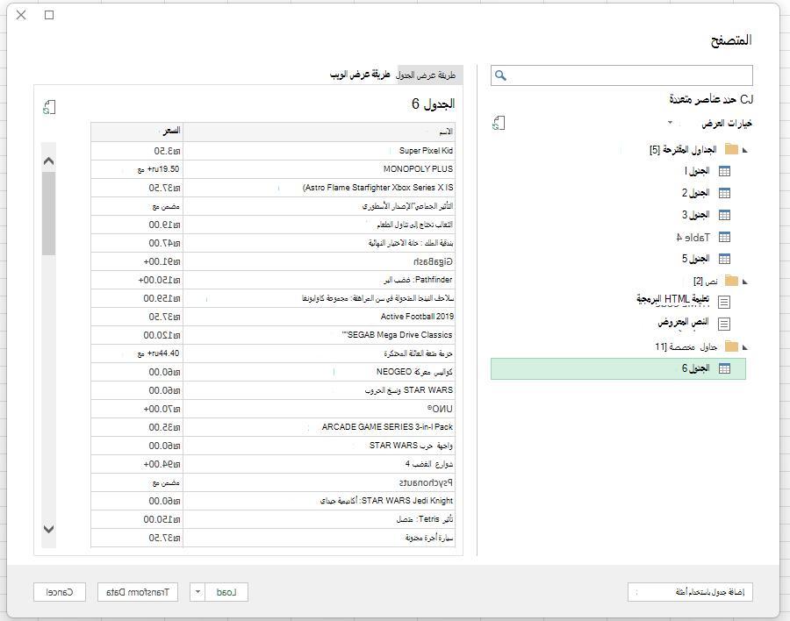Click table icon for Table 4
Viewport: 790px width, 621px height.
click(x=724, y=237)
